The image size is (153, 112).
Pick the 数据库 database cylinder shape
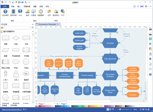(x=5, y=86)
